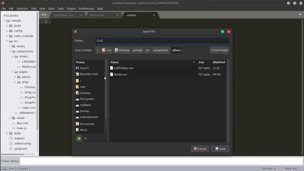The width and height of the screenshot is (304, 171).
Task: Expand the build folder
Action: pos(7,26)
